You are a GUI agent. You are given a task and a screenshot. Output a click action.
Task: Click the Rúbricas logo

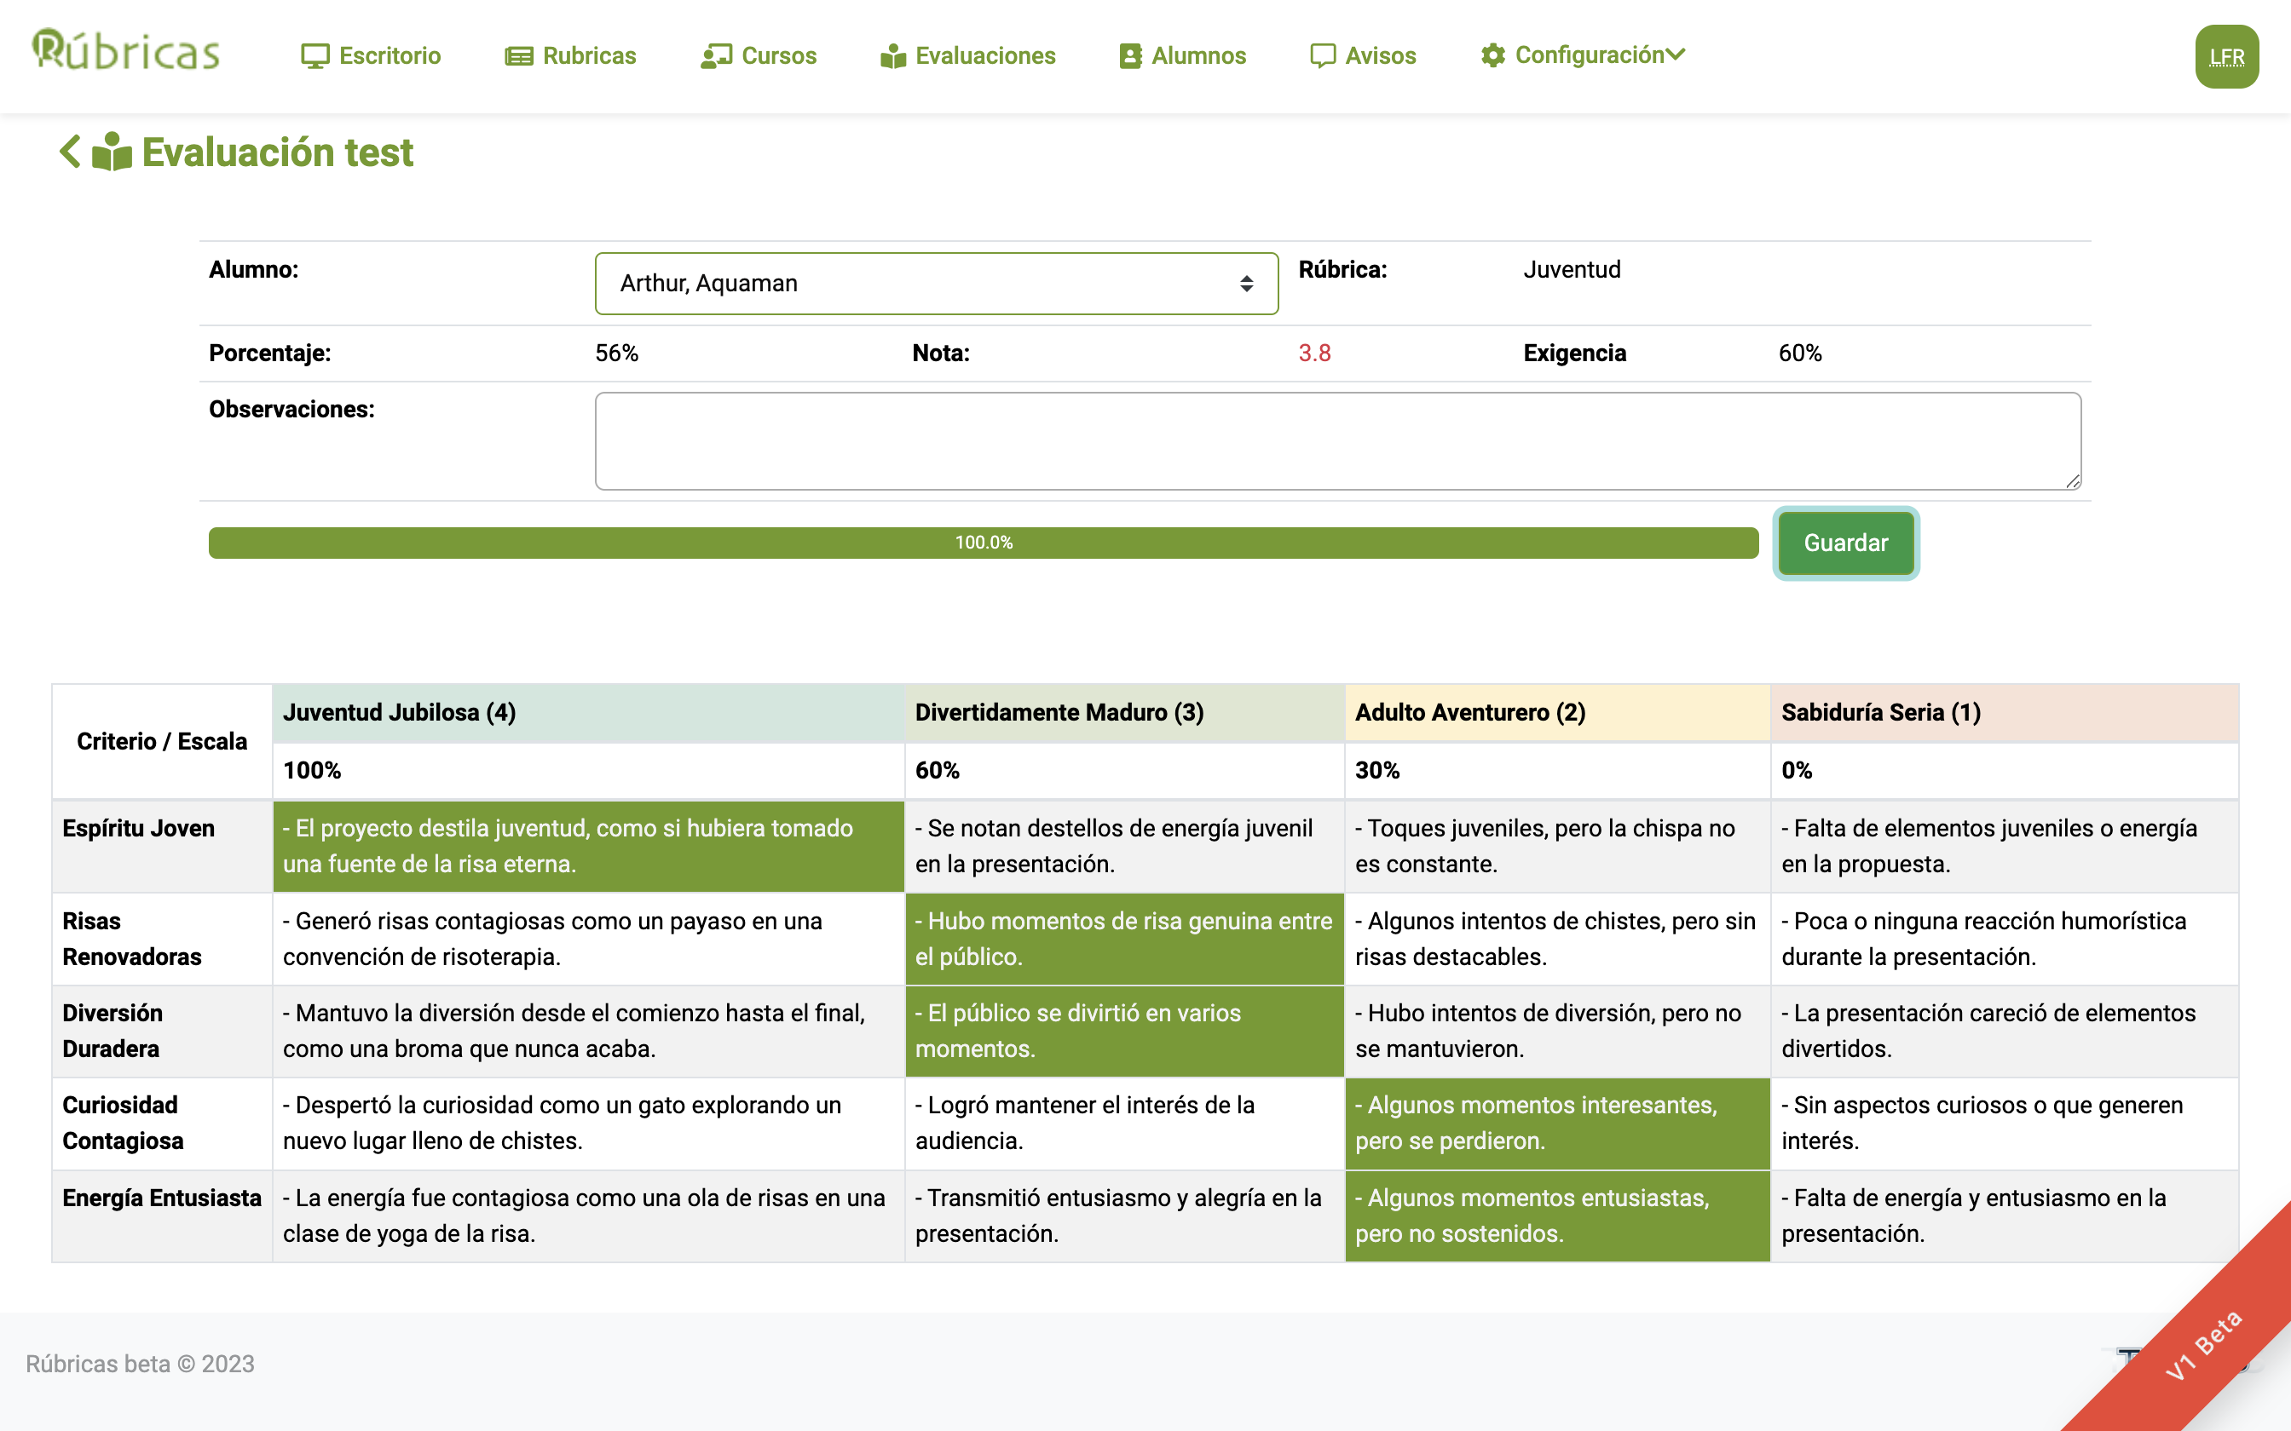pos(125,51)
